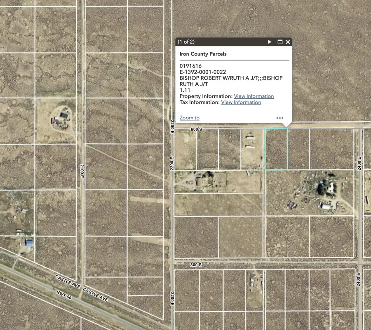Open Property Information via View Information link
This screenshot has width=371, height=330.
[x=254, y=96]
